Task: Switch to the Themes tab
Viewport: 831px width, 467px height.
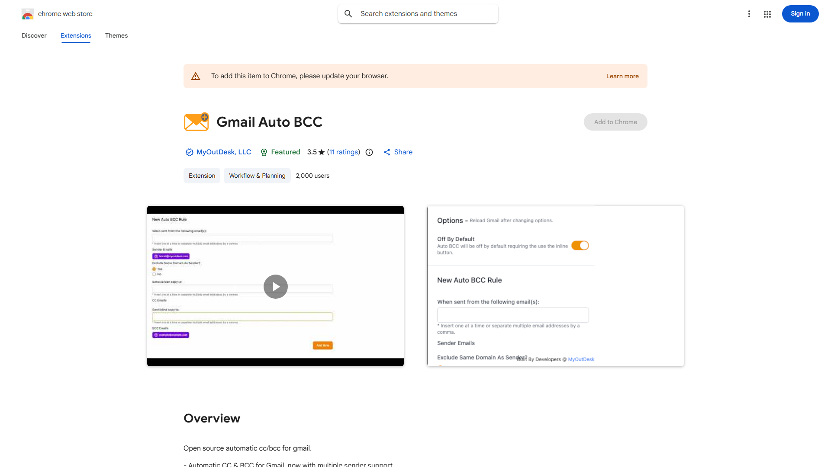Action: (x=116, y=35)
